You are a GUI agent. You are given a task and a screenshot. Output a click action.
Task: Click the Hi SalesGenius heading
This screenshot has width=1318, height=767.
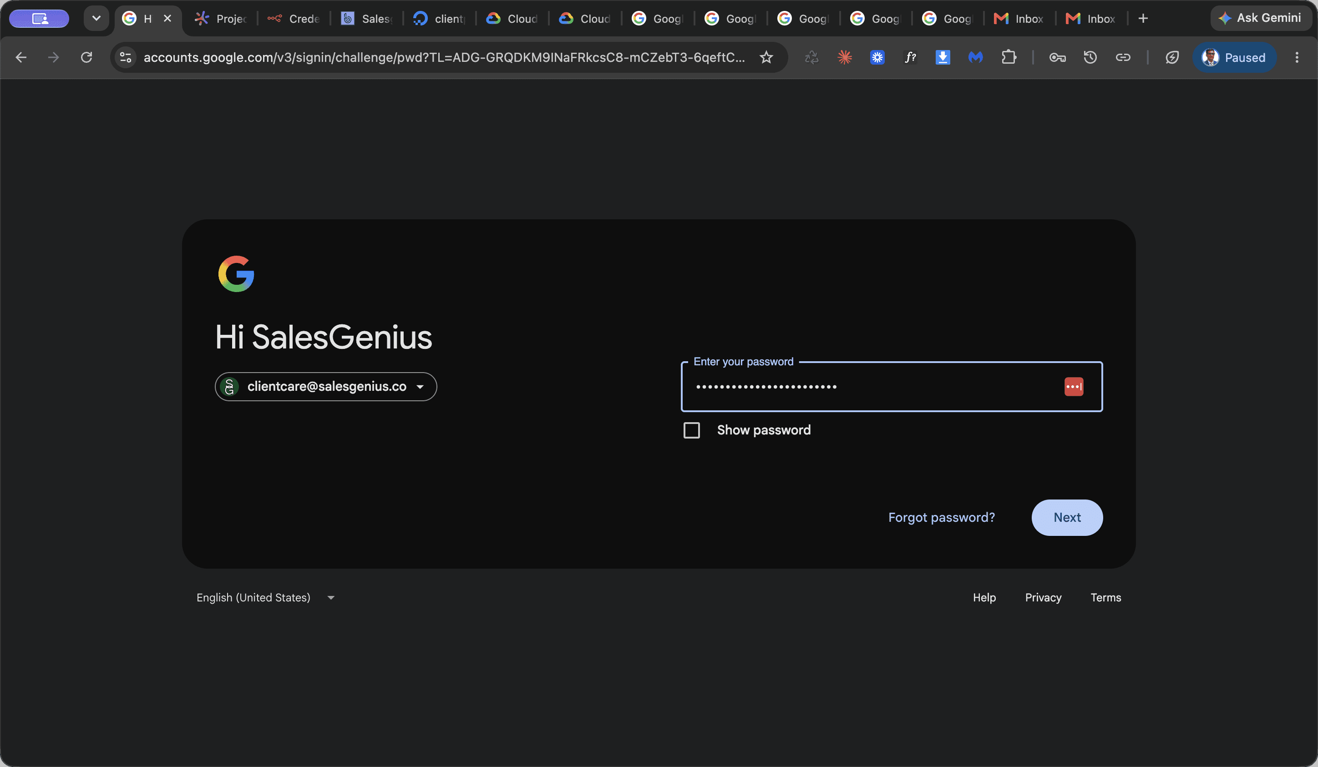[x=324, y=337]
